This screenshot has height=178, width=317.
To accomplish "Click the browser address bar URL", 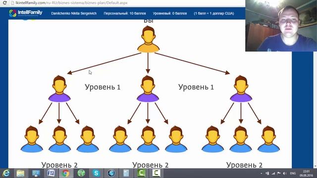I will pos(71,3).
